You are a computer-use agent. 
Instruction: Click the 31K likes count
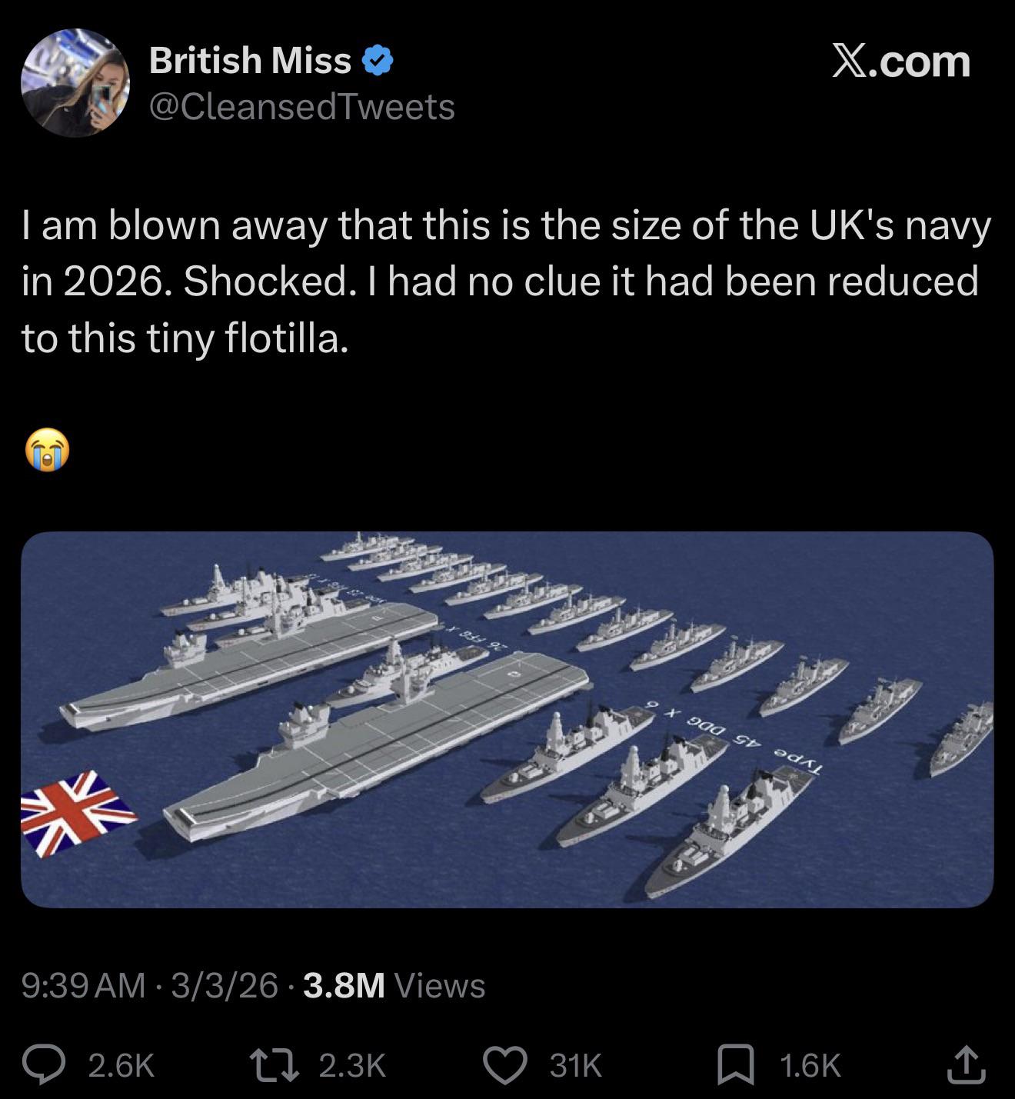point(576,1066)
